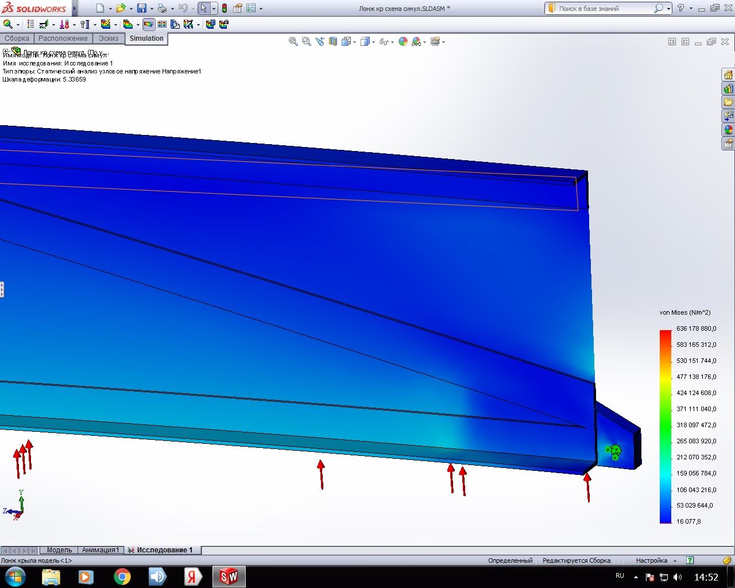This screenshot has height=588, width=735.
Task: Expand the Run study dropdown arrow
Action: 115,25
